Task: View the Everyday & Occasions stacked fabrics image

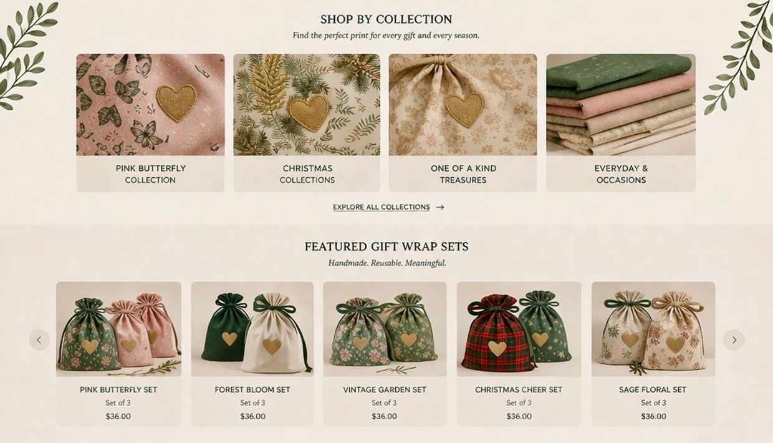Action: (x=621, y=104)
